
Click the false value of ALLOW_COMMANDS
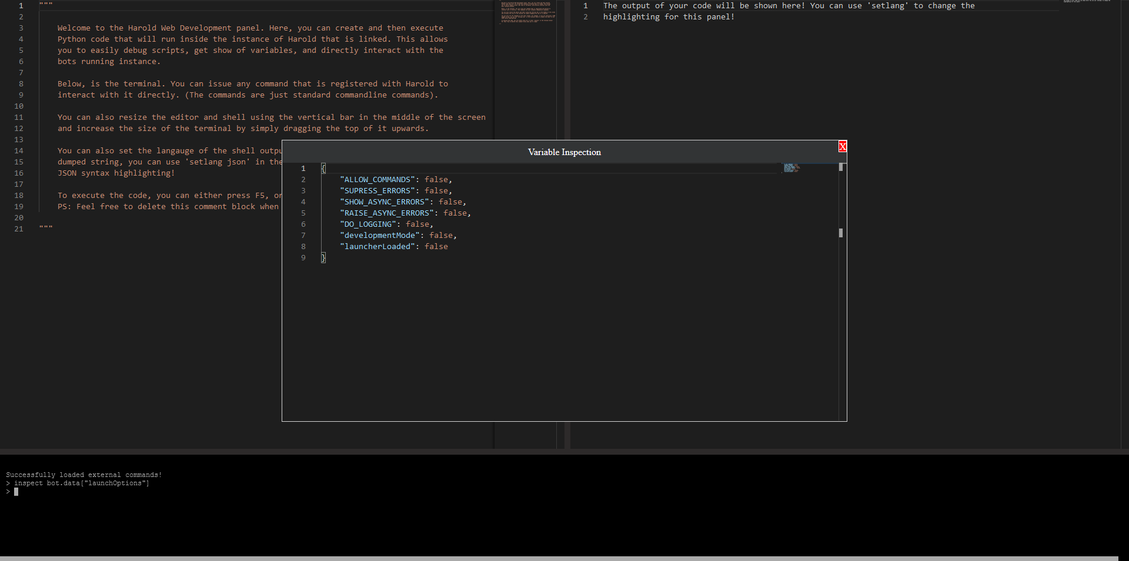[x=436, y=180]
